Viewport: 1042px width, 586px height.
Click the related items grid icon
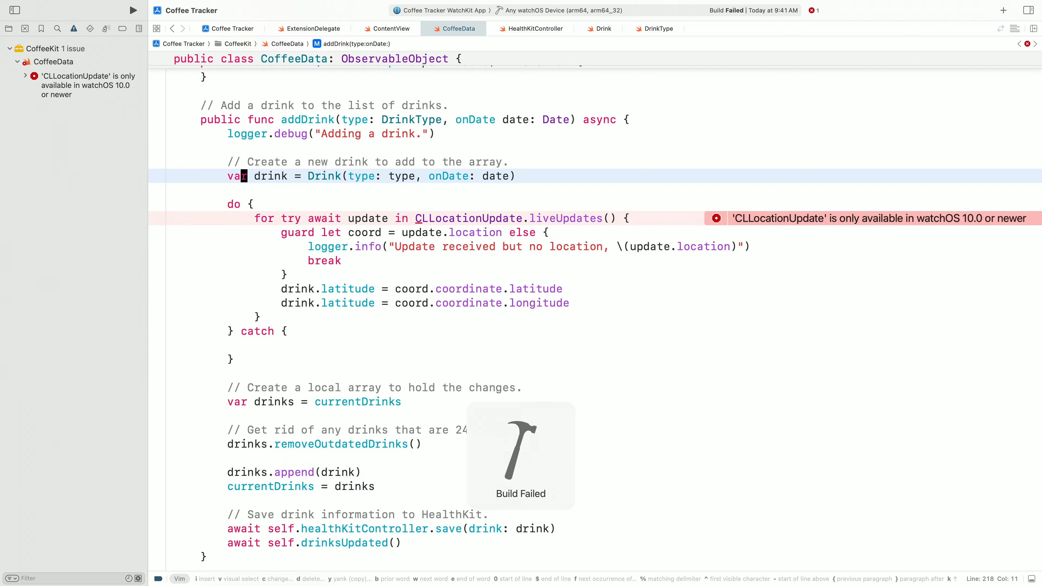(x=157, y=29)
